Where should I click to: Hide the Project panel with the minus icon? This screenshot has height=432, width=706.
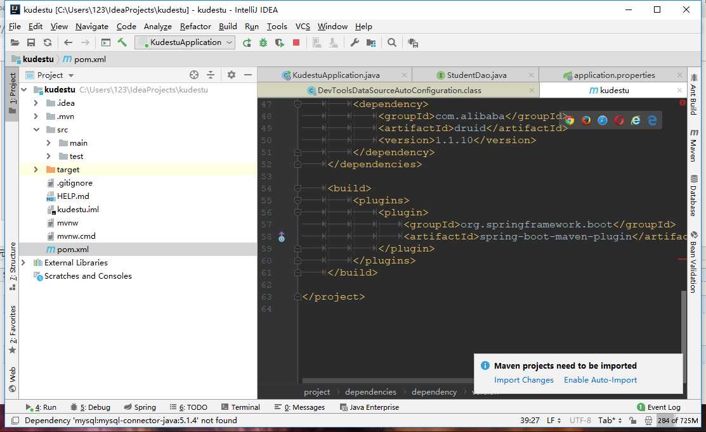coord(247,75)
